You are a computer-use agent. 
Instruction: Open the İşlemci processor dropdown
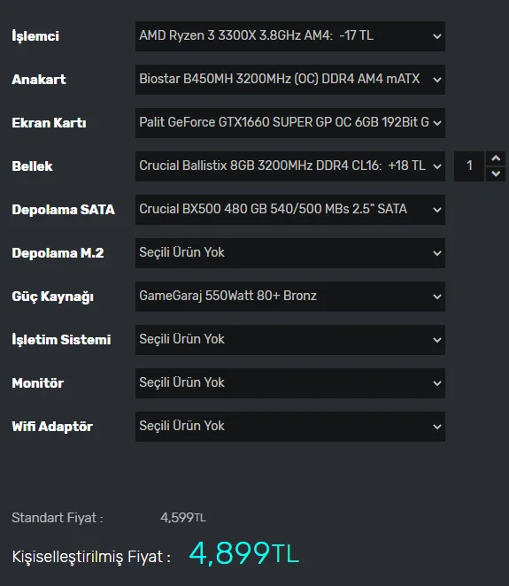pyautogui.click(x=290, y=36)
